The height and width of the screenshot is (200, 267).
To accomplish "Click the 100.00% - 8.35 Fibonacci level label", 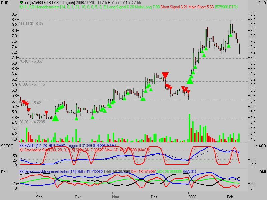I will click(x=34, y=24).
